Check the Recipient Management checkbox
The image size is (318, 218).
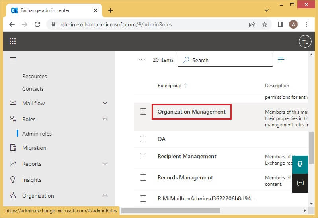pyautogui.click(x=143, y=156)
